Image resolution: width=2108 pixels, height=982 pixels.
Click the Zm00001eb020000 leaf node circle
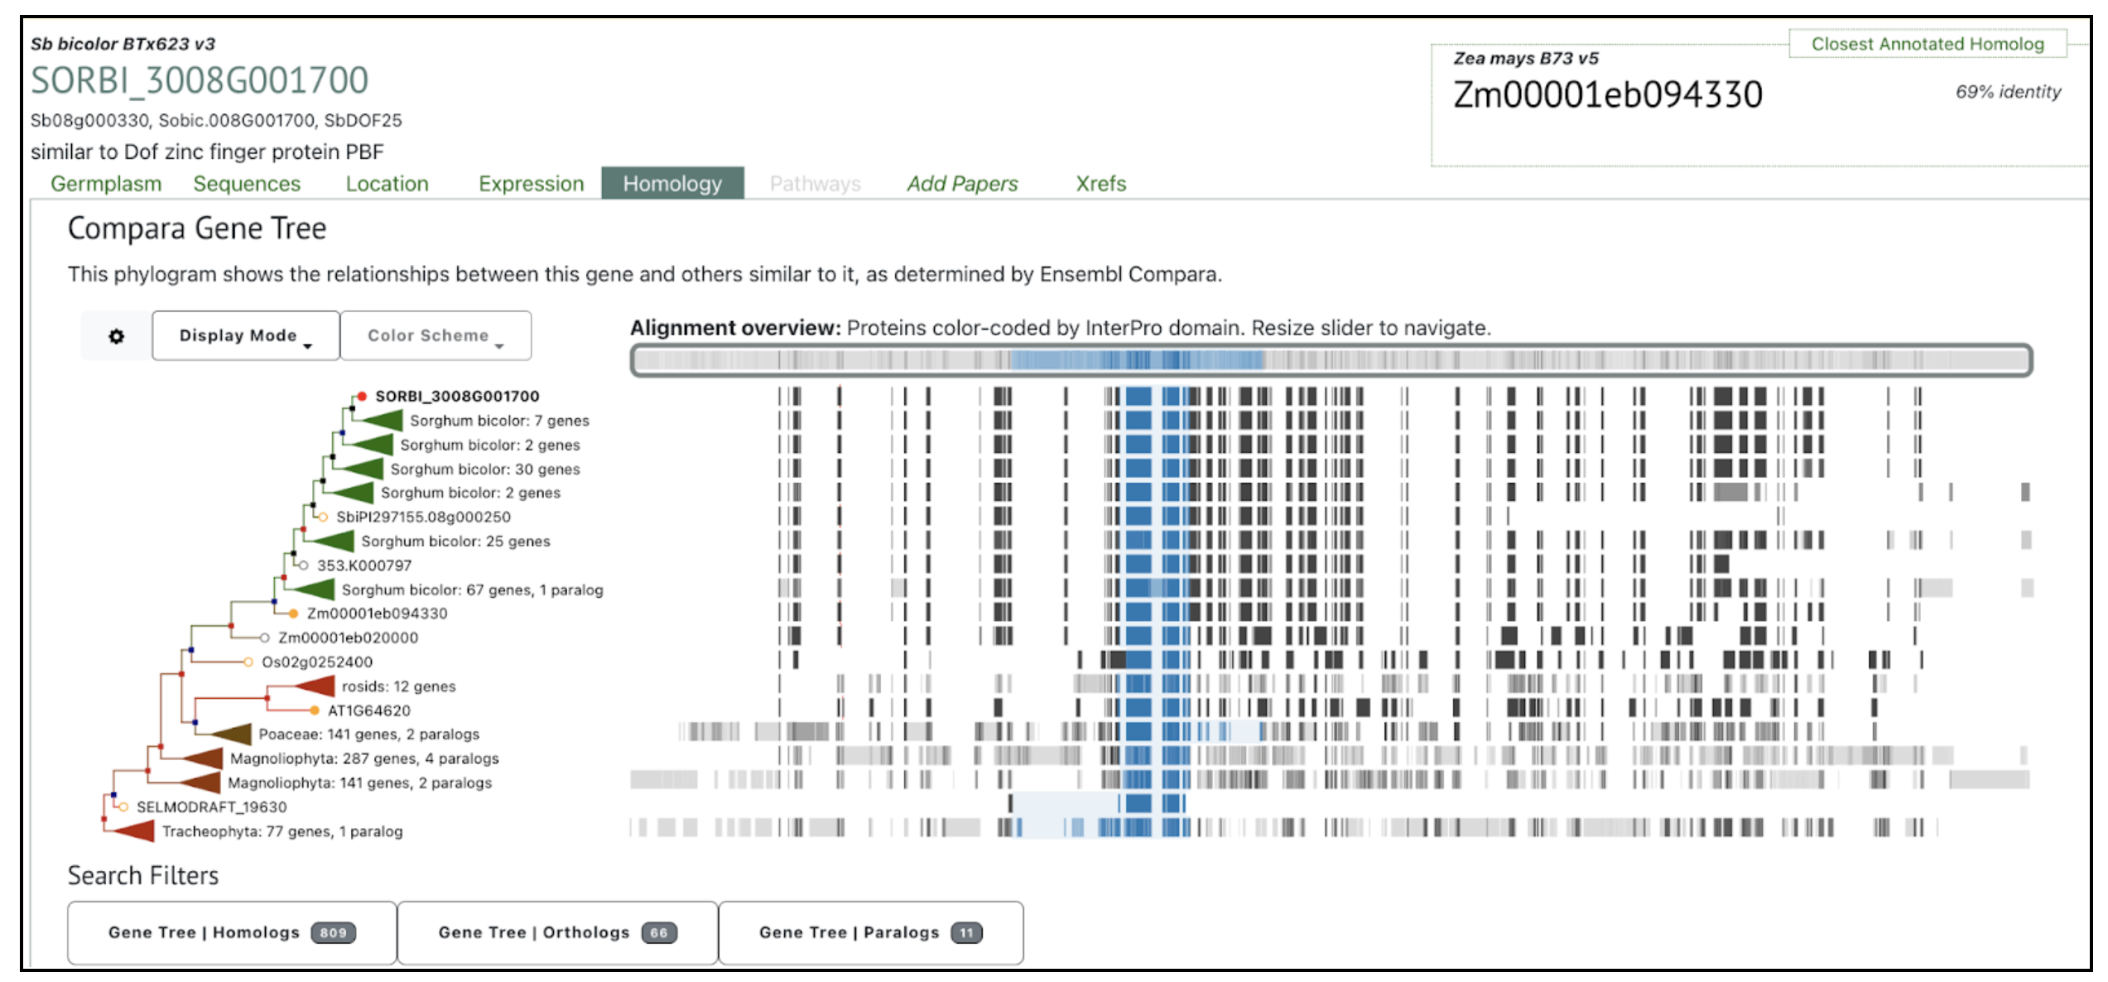(x=264, y=638)
